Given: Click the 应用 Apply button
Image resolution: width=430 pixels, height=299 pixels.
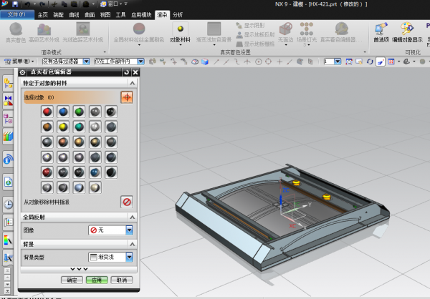Looking at the screenshot, I should [x=97, y=280].
